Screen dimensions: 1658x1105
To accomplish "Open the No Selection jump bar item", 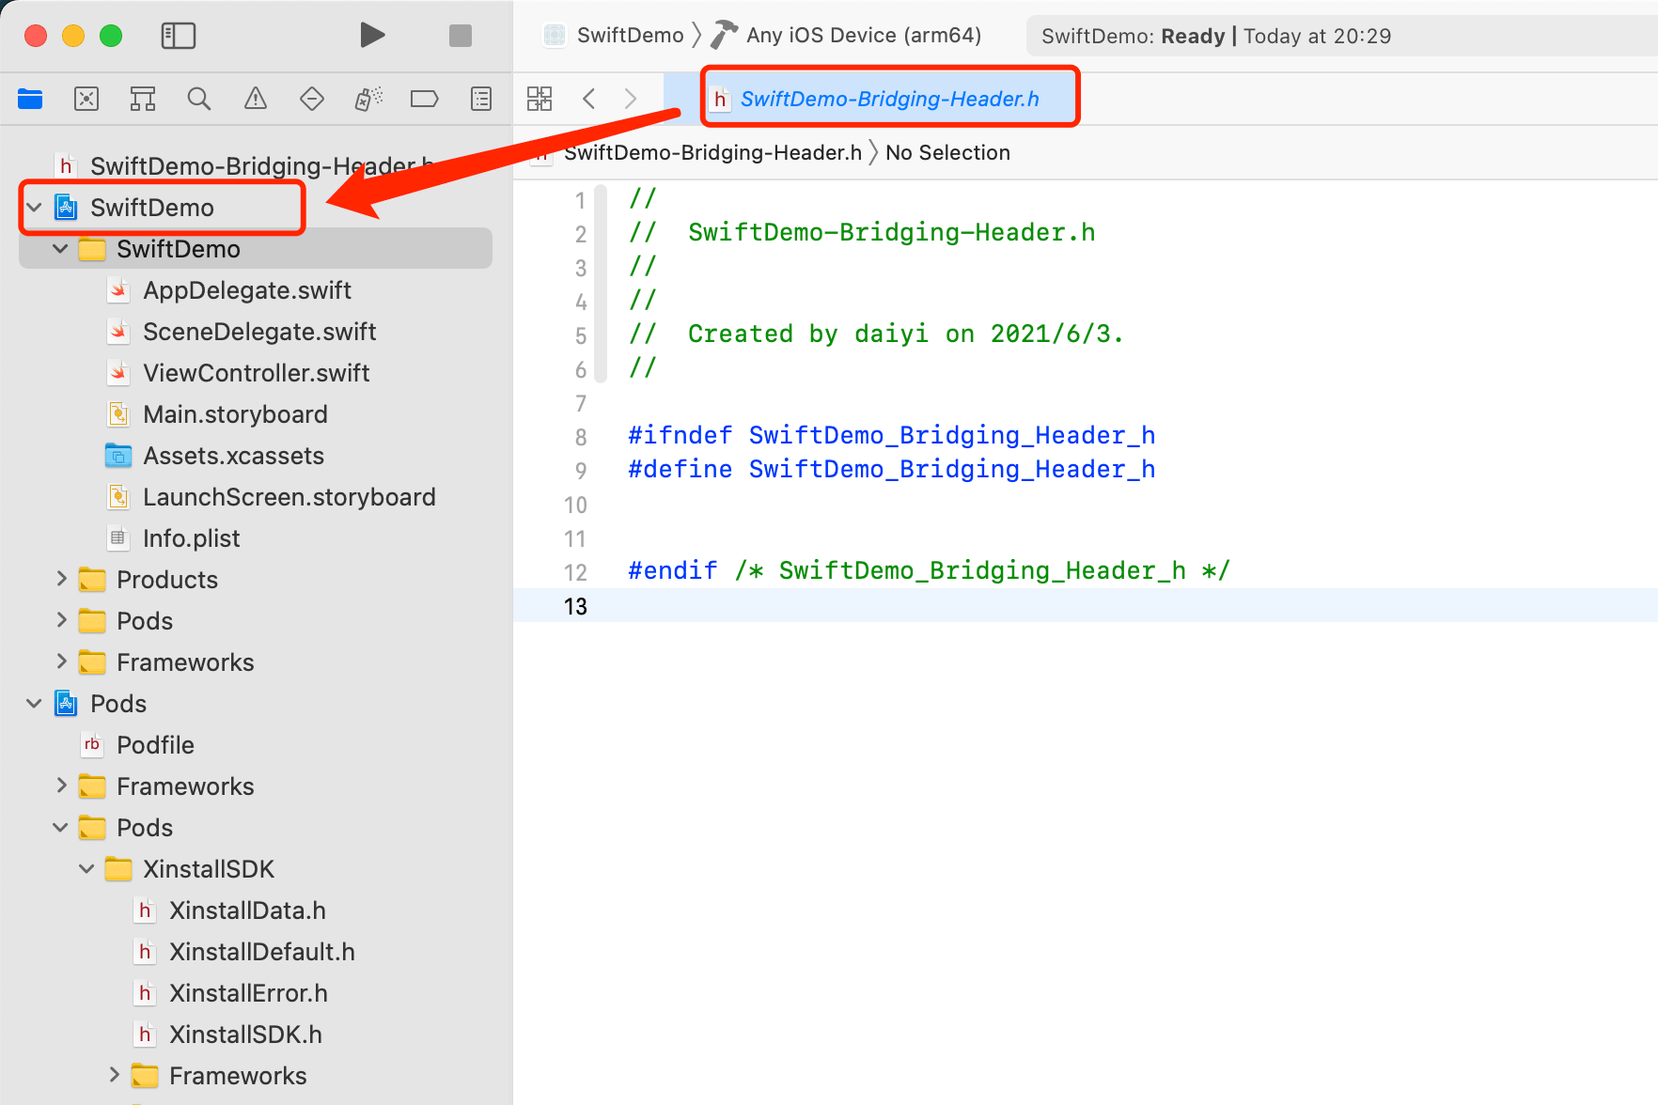I will tap(947, 152).
